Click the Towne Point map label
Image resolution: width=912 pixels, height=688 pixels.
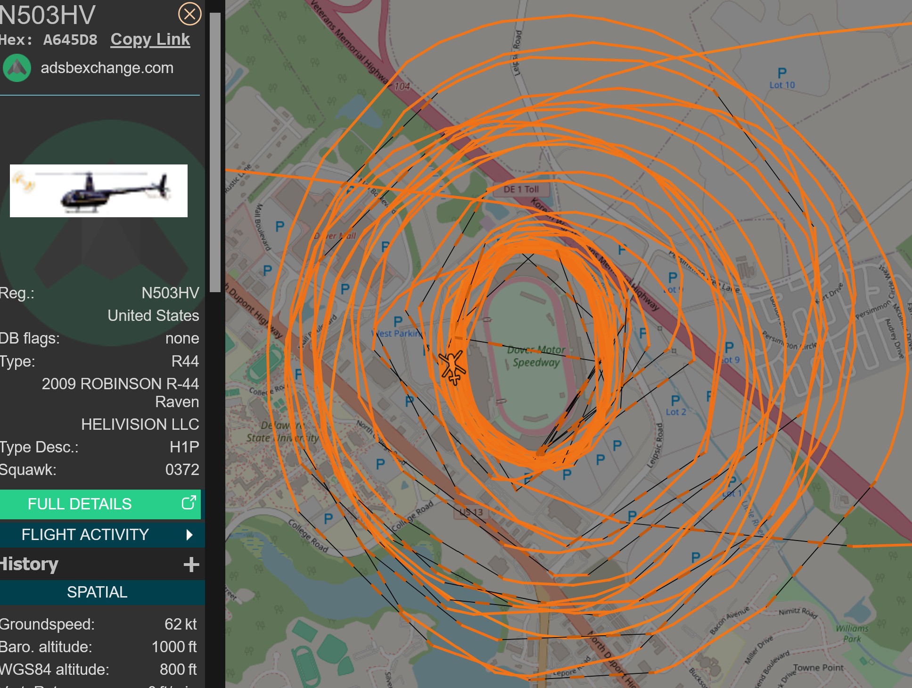(x=818, y=668)
